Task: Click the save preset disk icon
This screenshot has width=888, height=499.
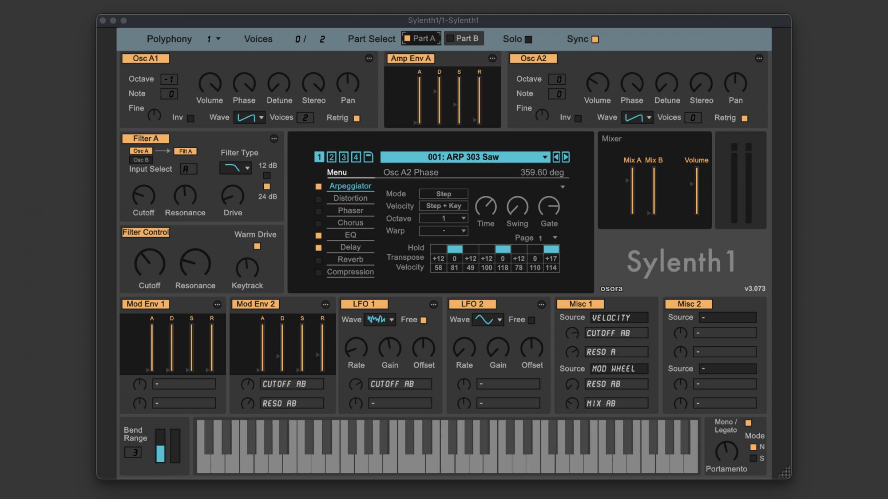Action: click(x=368, y=157)
